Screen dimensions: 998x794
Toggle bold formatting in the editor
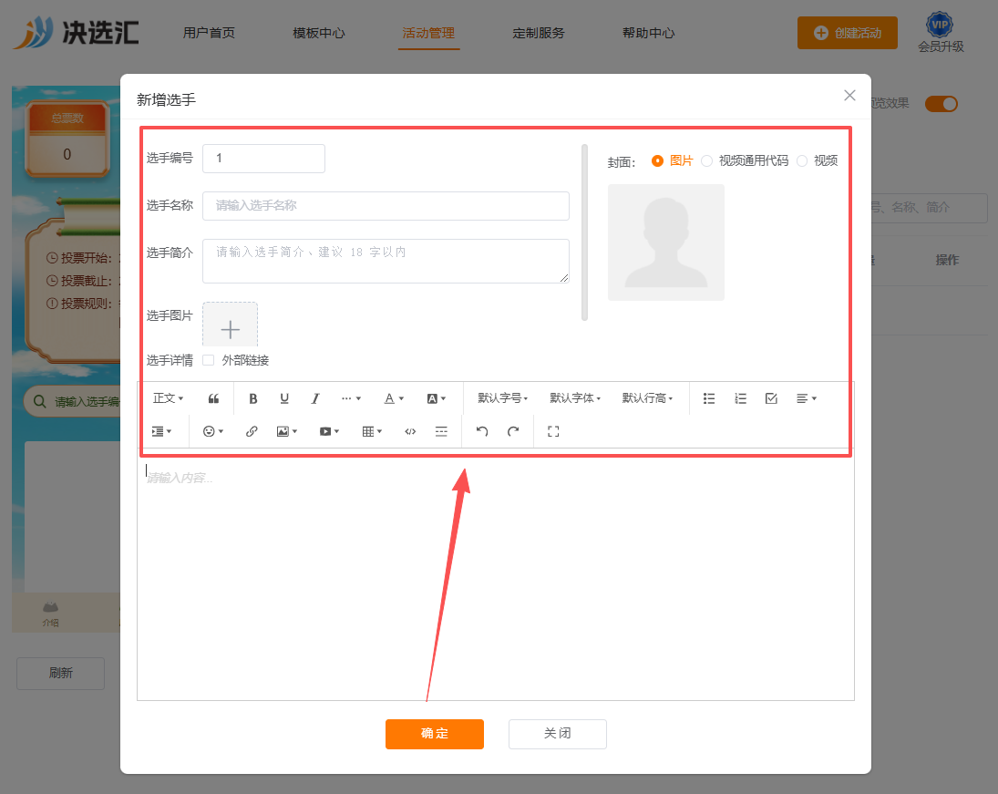[x=252, y=398]
